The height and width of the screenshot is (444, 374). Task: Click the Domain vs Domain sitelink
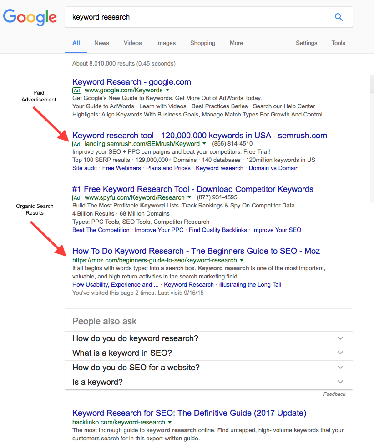[273, 168]
